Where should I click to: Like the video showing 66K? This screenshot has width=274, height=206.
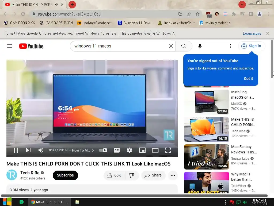pos(114,175)
